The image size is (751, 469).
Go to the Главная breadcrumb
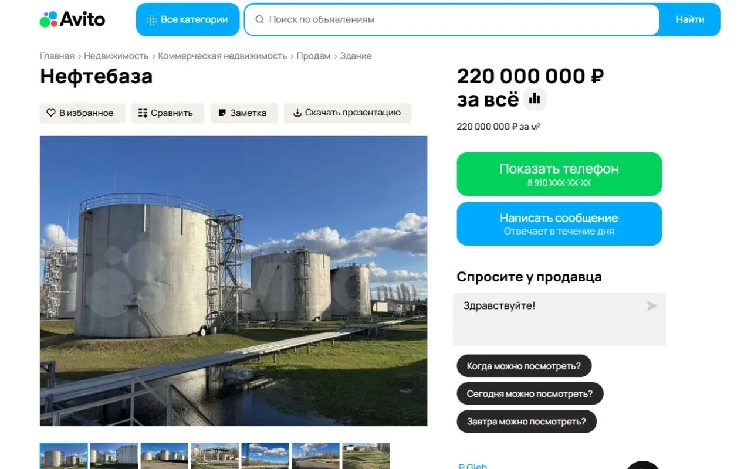[x=57, y=56]
